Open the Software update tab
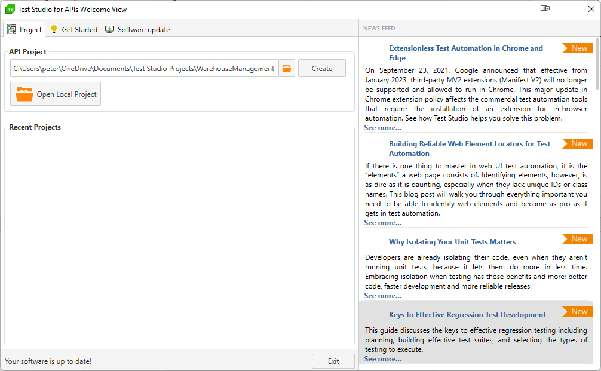Screen dimensions: 601x371 (x=137, y=29)
